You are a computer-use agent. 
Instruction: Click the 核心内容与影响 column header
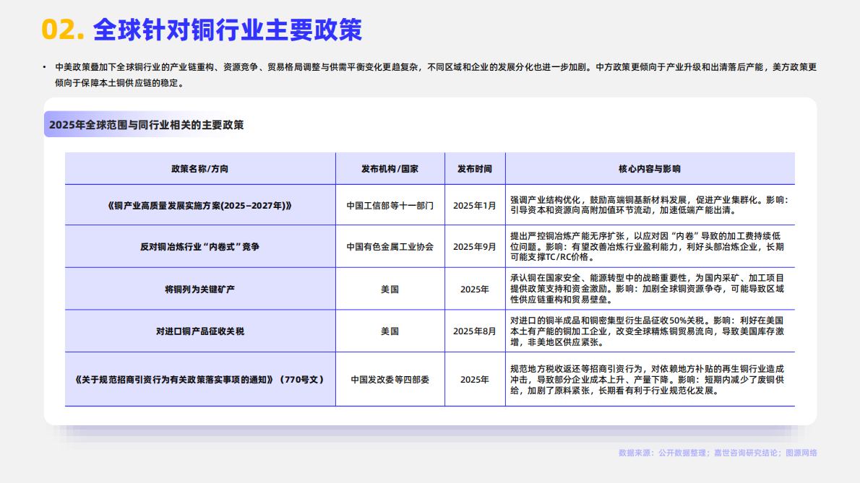pyautogui.click(x=650, y=169)
